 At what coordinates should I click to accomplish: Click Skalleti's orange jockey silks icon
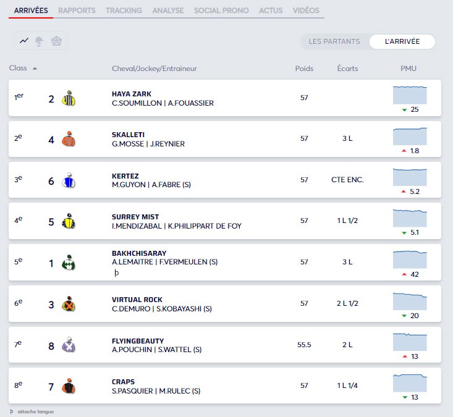68,140
